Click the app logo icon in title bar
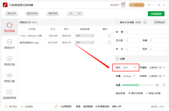 pyautogui.click(x=5, y=5)
